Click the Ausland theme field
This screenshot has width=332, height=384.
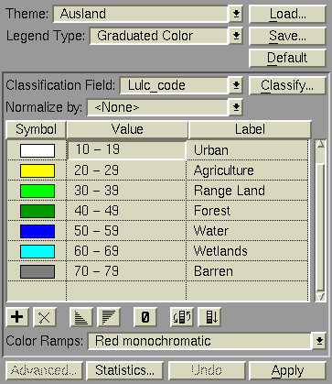pyautogui.click(x=141, y=14)
